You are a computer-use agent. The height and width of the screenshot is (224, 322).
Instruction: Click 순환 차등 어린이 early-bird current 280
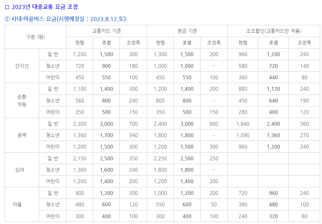[243, 112]
